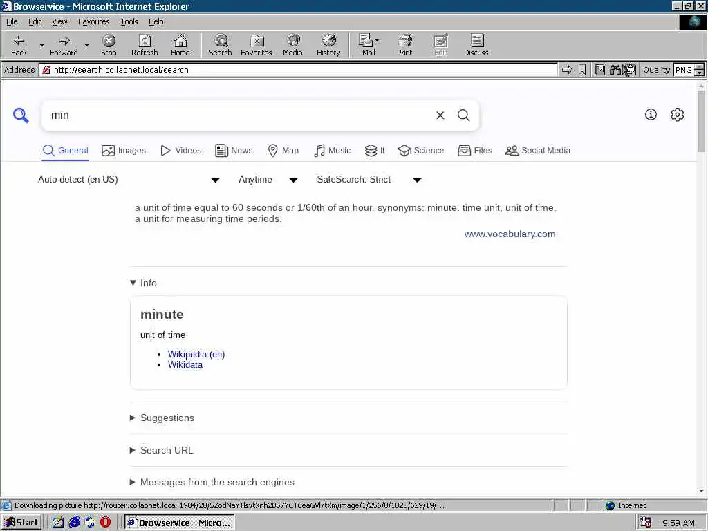The image size is (708, 531).
Task: Switch to the Science tab
Action: tap(421, 151)
